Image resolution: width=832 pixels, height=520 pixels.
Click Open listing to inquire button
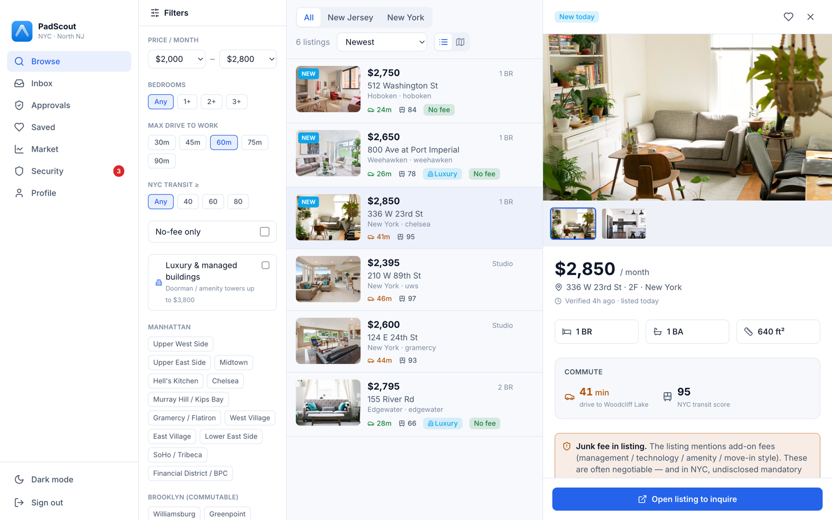(x=687, y=499)
